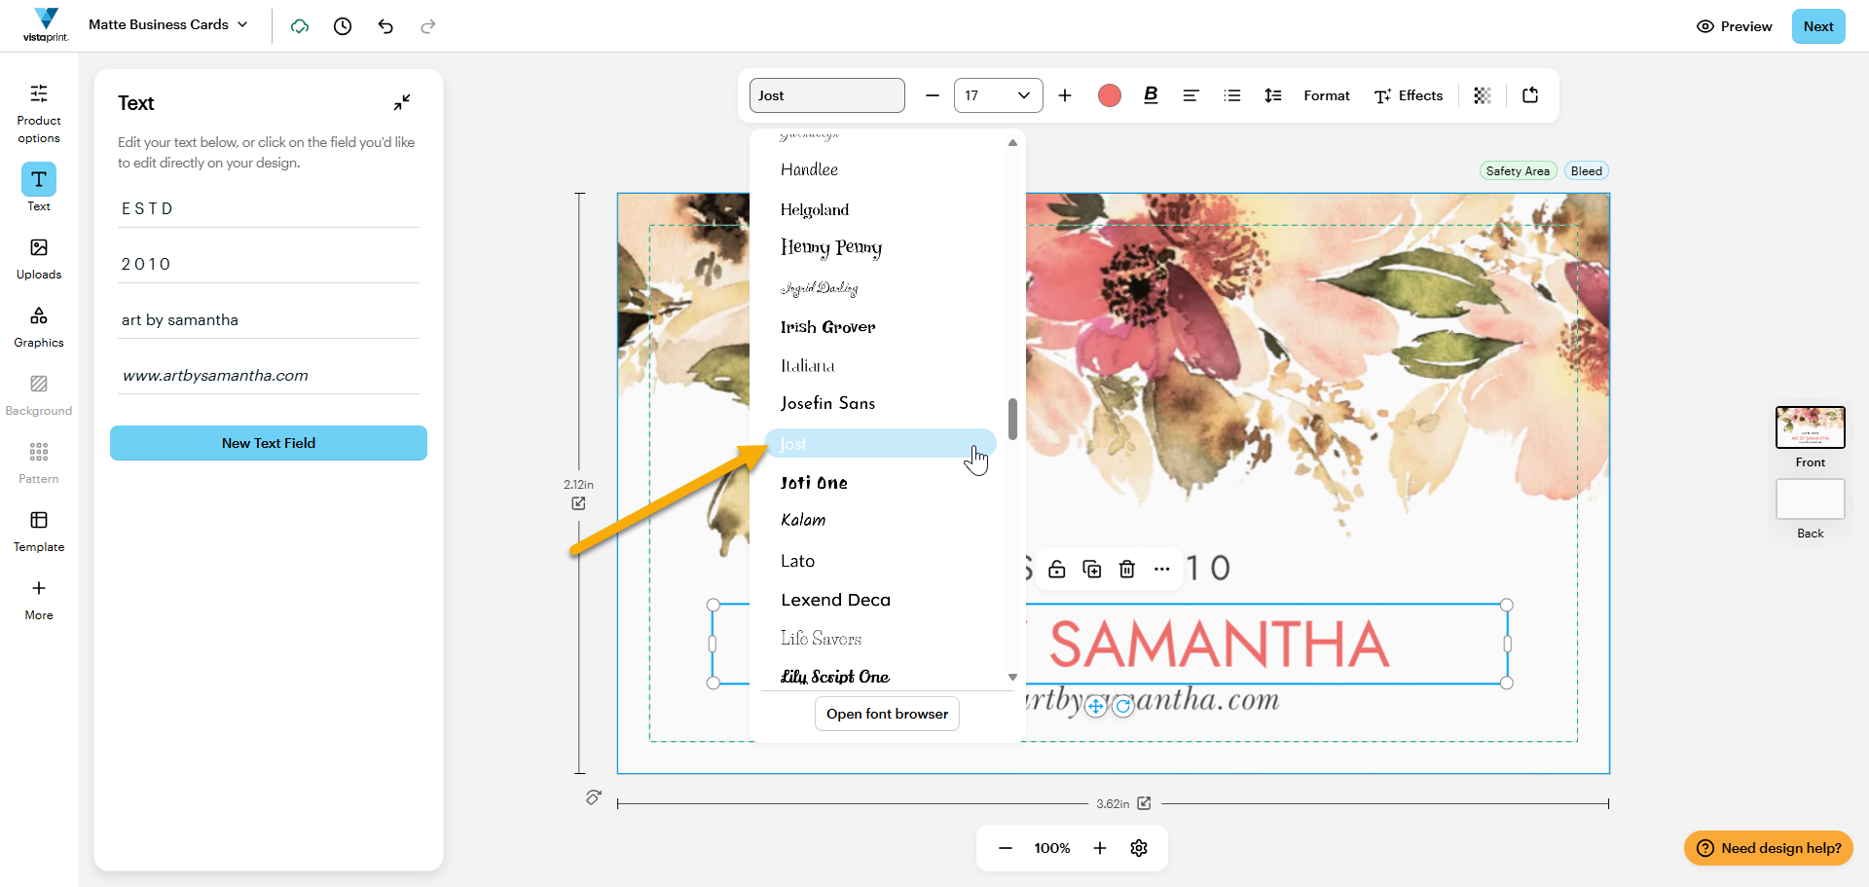The width and height of the screenshot is (1869, 887).
Task: Open the font size 17 dropdown
Action: pos(999,95)
